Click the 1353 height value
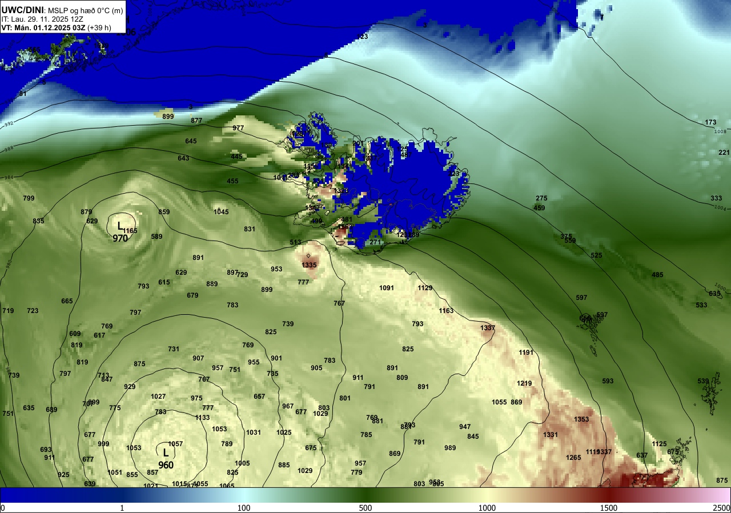 pos(581,419)
